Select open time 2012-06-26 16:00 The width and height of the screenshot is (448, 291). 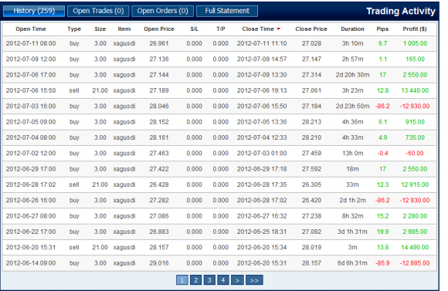click(x=31, y=201)
